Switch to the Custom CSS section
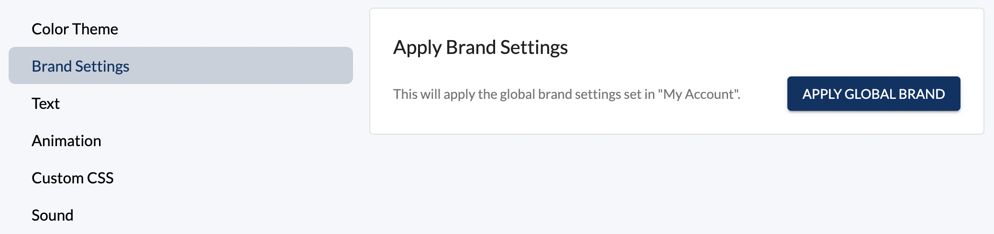The height and width of the screenshot is (234, 994). 73,178
